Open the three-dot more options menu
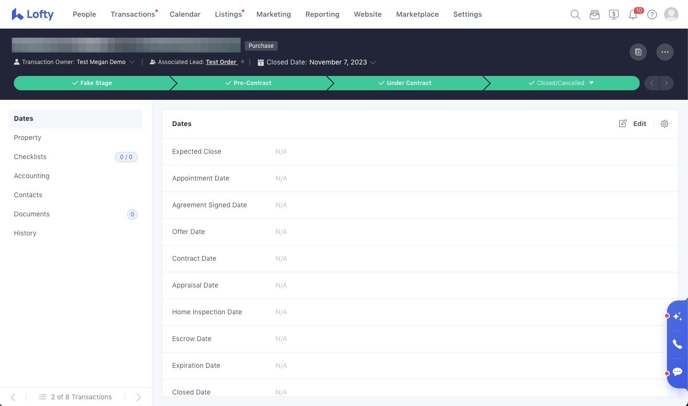The width and height of the screenshot is (688, 406). (x=665, y=52)
